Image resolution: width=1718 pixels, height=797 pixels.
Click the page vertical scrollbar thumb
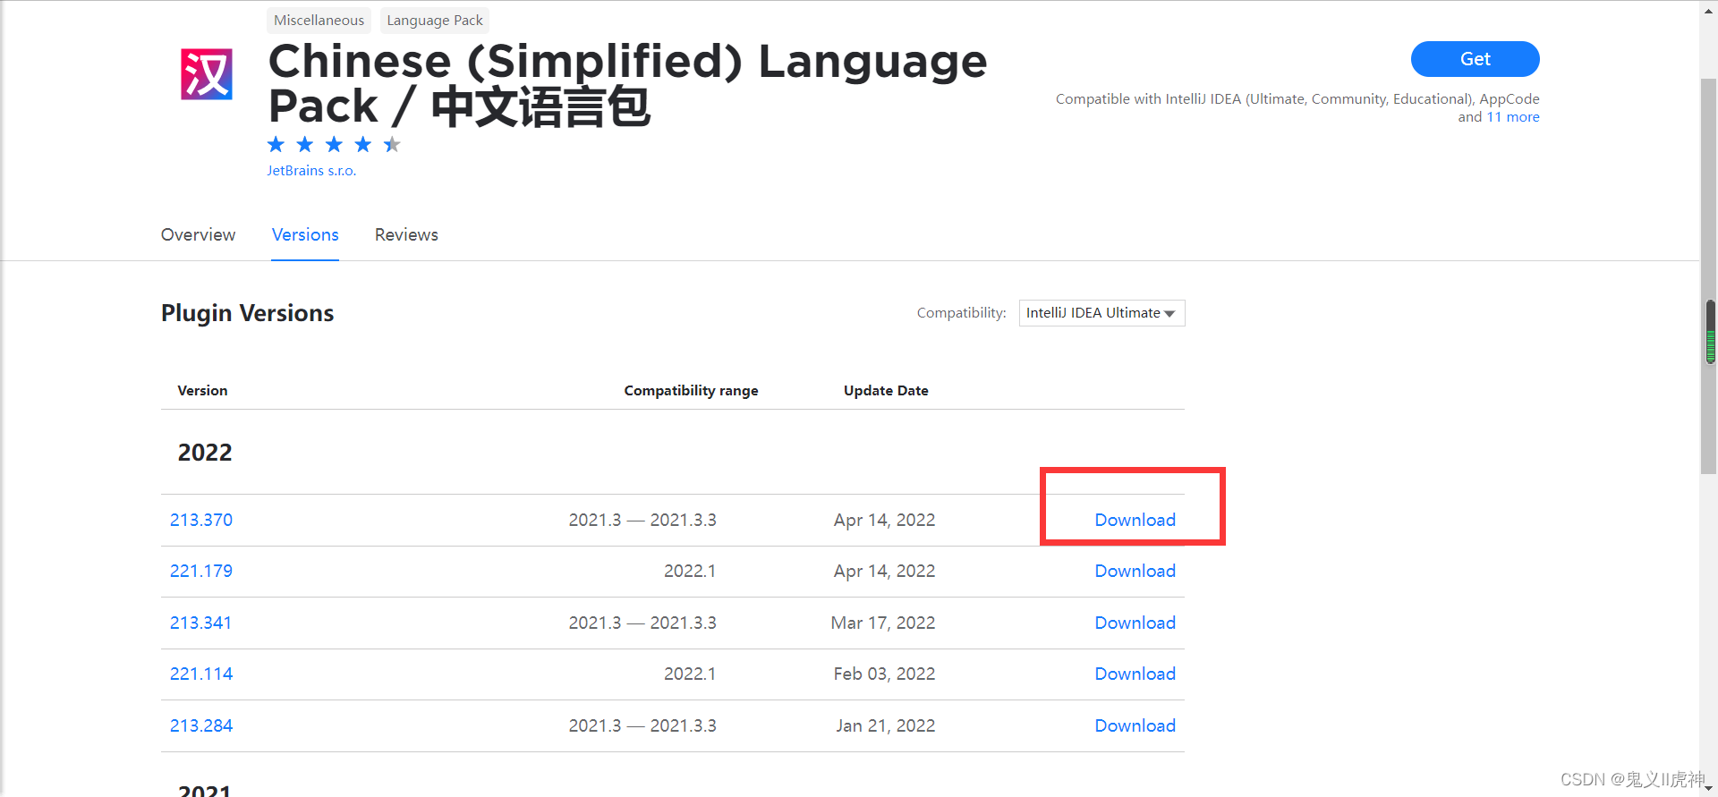[1708, 276]
